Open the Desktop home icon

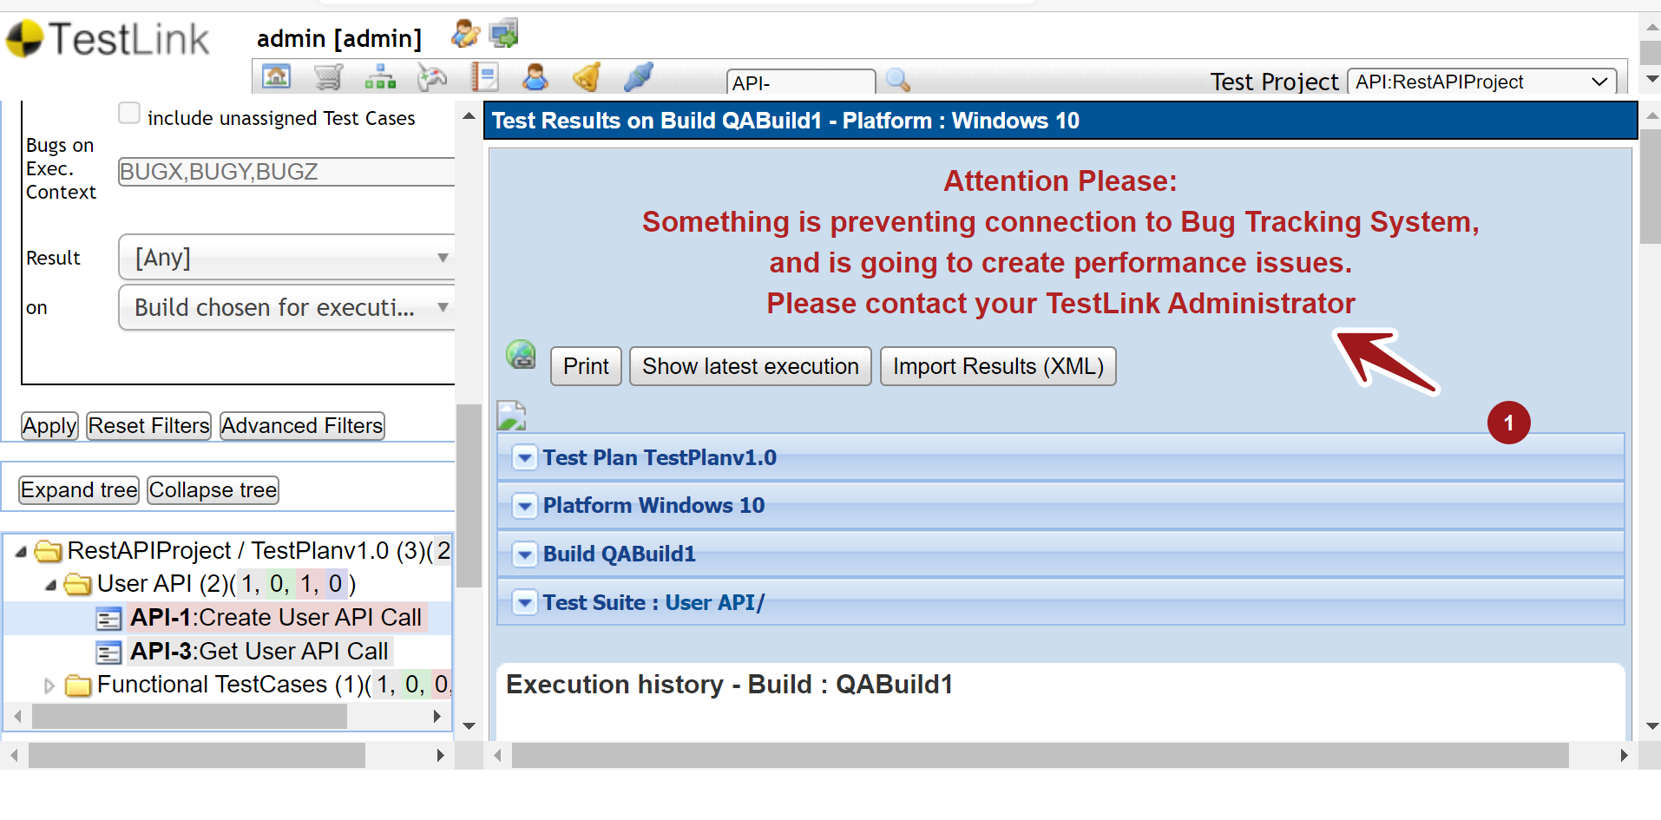[276, 78]
